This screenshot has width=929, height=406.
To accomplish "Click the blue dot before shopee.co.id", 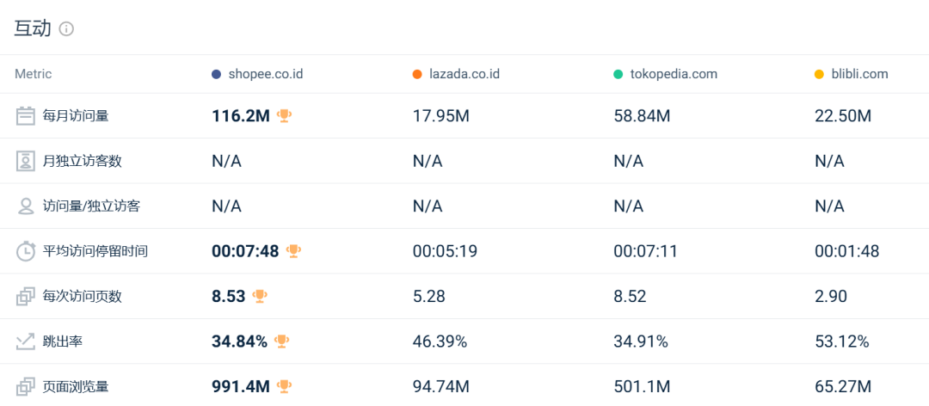I will [216, 74].
